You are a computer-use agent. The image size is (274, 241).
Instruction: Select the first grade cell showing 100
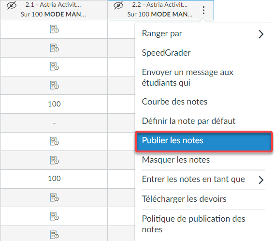click(x=54, y=104)
